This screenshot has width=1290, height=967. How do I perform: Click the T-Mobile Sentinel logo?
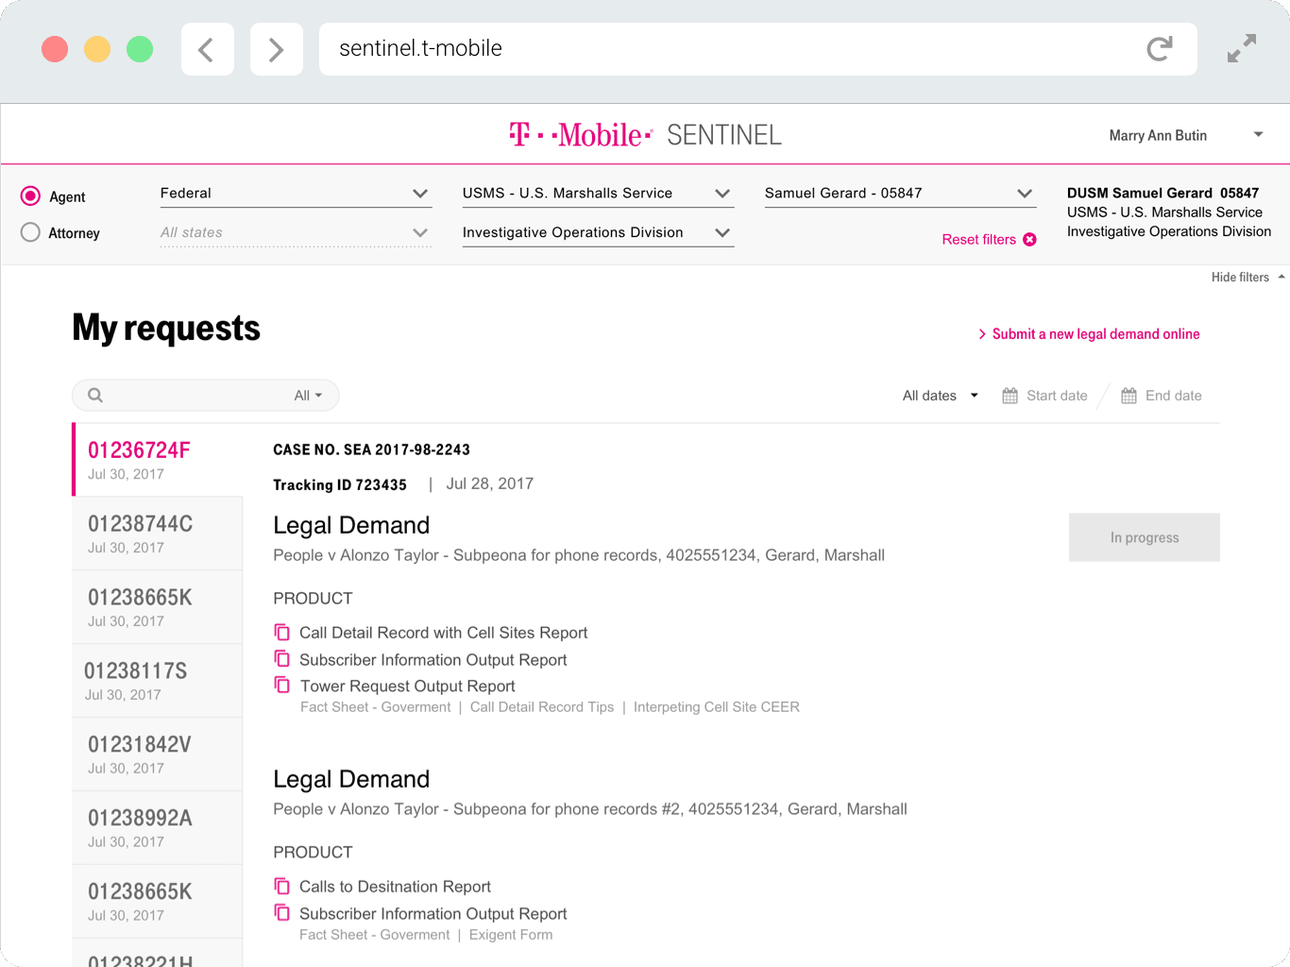[645, 135]
